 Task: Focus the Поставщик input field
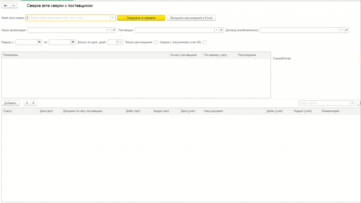175,30
